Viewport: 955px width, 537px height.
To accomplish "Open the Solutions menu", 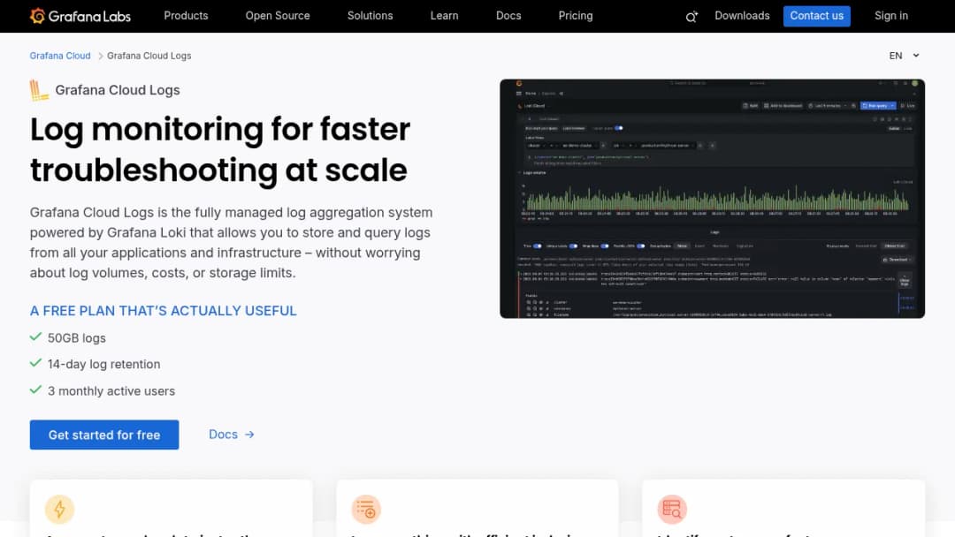I will (370, 16).
